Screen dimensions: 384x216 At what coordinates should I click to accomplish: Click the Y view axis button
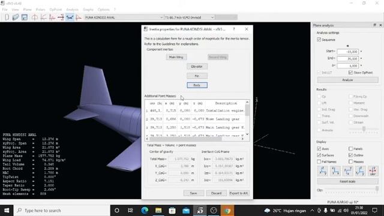point(335,171)
